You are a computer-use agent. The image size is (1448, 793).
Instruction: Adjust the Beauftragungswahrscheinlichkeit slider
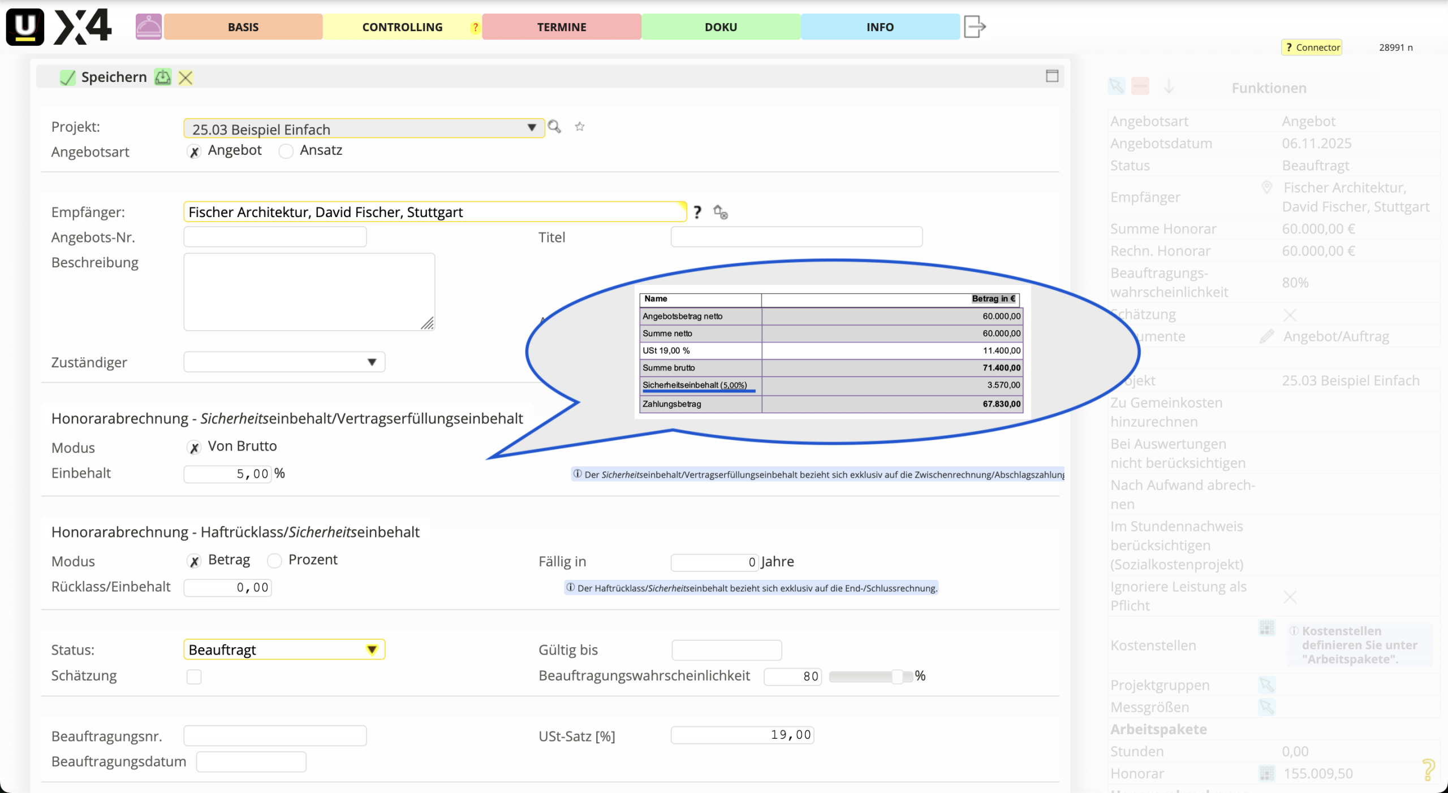(x=897, y=676)
